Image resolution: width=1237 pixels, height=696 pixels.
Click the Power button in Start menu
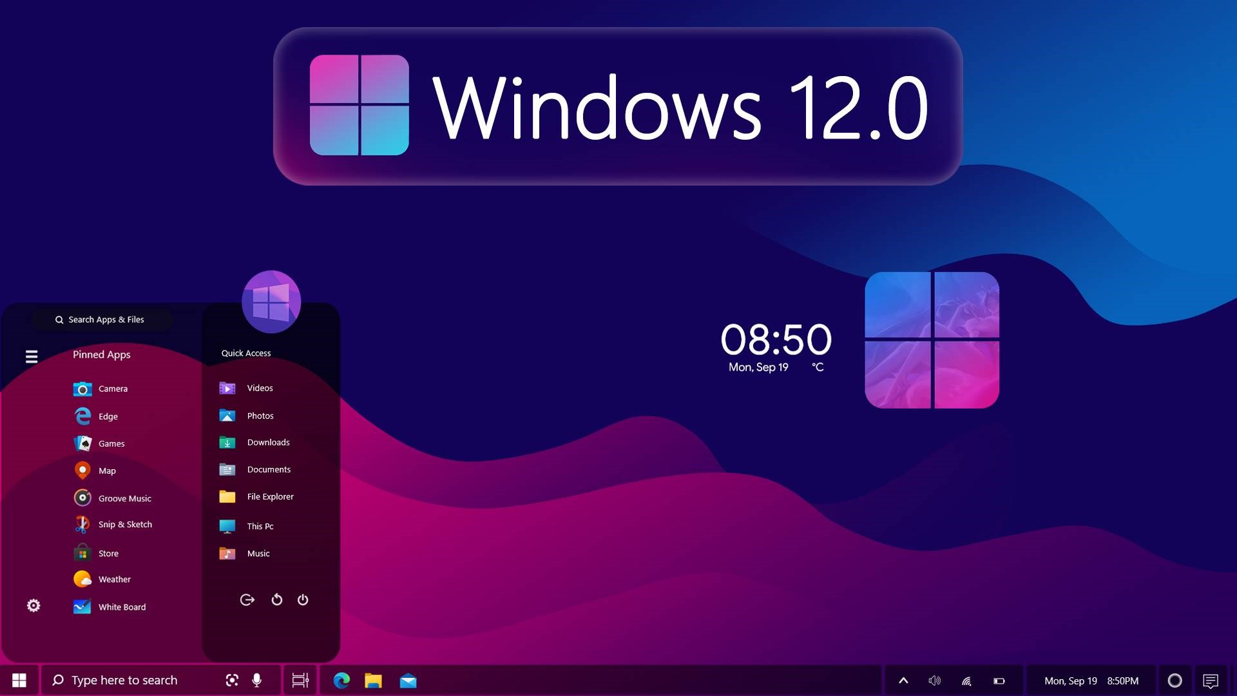[302, 600]
